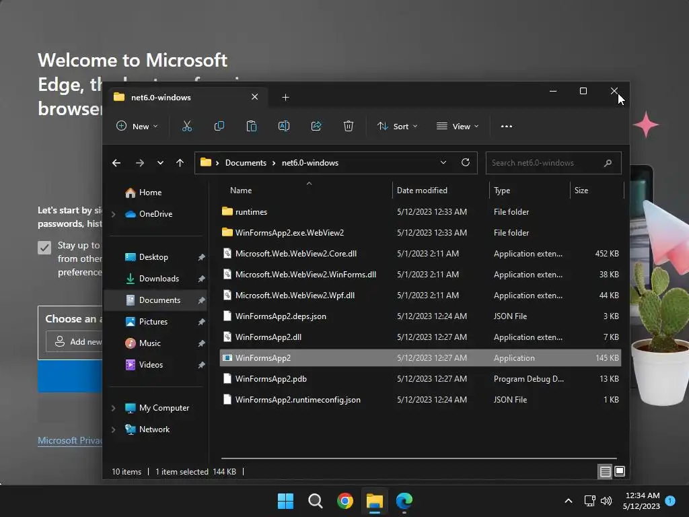This screenshot has height=517, width=689.
Task: Click the Cut scissors icon
Action: (187, 126)
